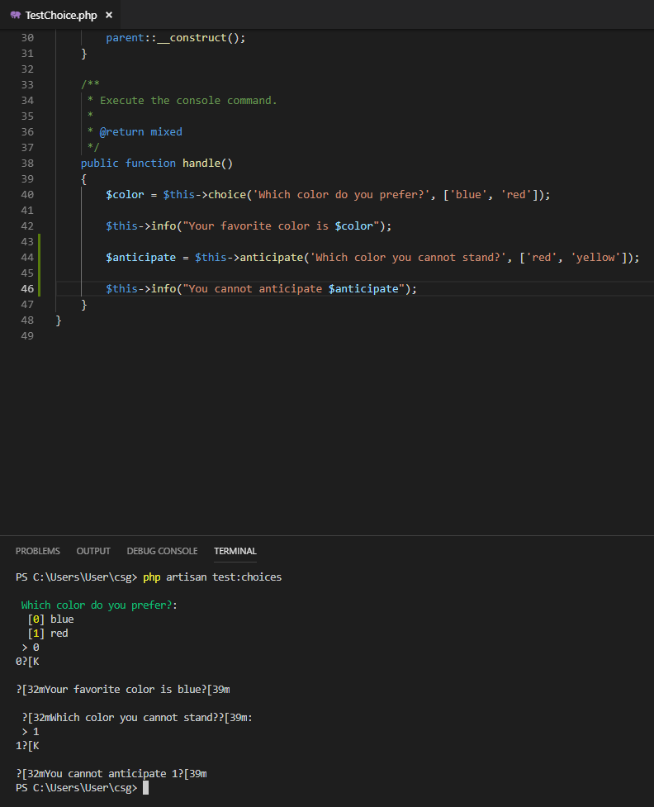Click line number 44 in the gutter
The height and width of the screenshot is (807, 654).
coord(27,258)
